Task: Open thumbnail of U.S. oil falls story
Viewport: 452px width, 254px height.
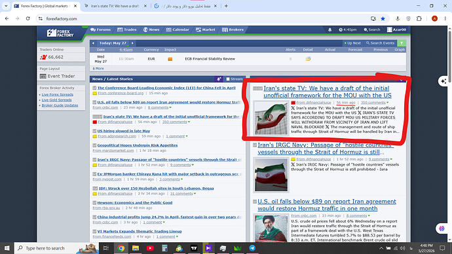Action: 271,228
